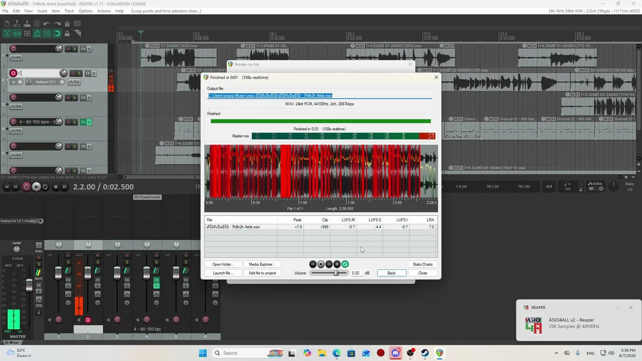Adjust the render preview Volume slider

click(329, 273)
